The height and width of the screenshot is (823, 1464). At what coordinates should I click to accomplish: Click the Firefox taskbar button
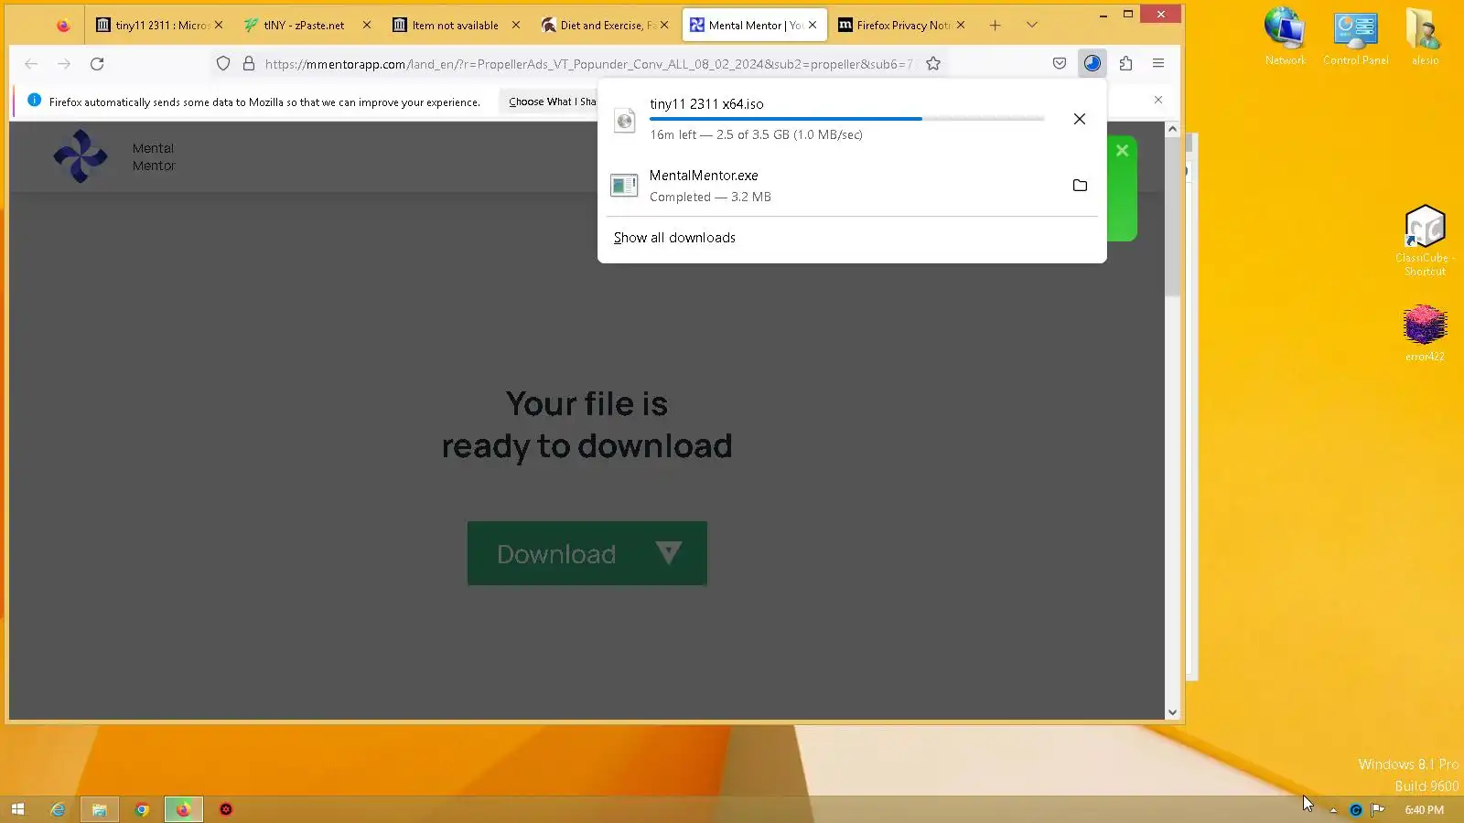[184, 809]
